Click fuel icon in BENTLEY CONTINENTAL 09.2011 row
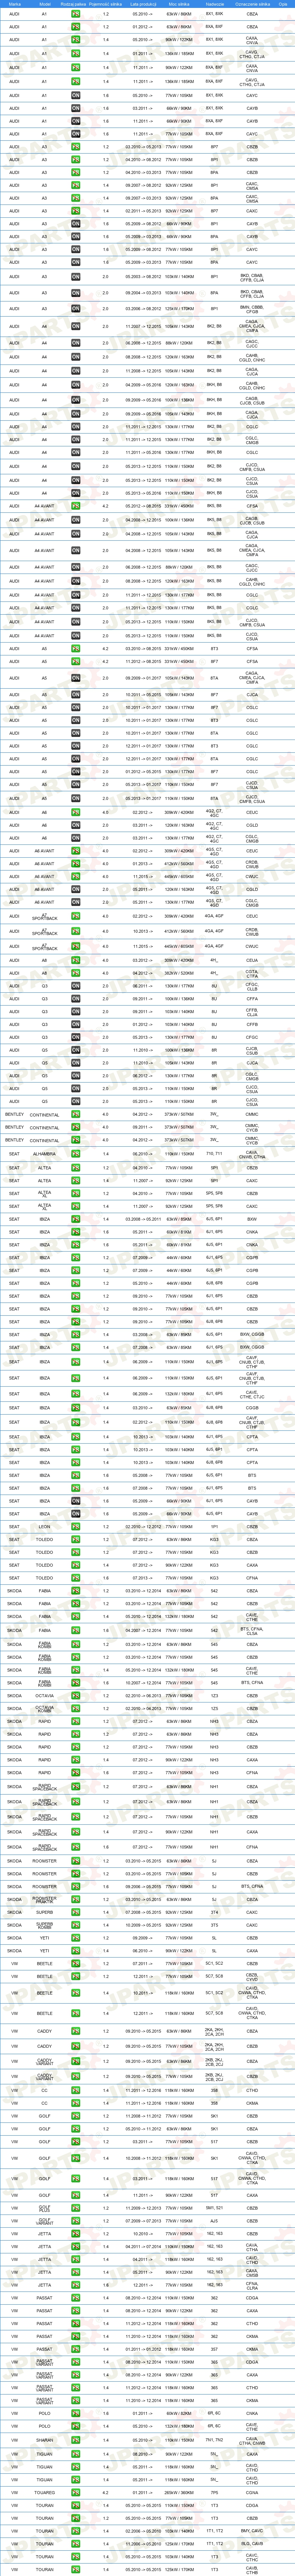 [x=76, y=1127]
